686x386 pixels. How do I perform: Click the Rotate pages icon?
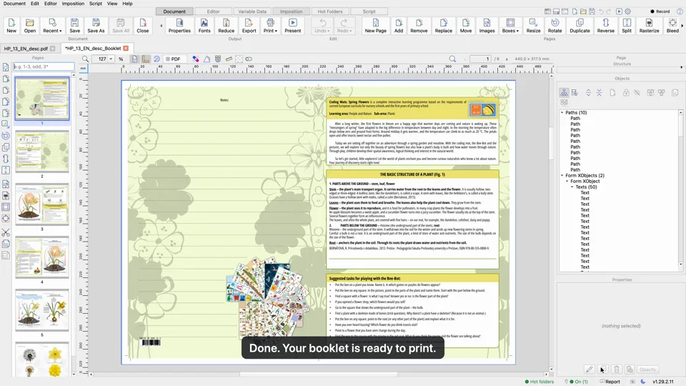pyautogui.click(x=555, y=26)
